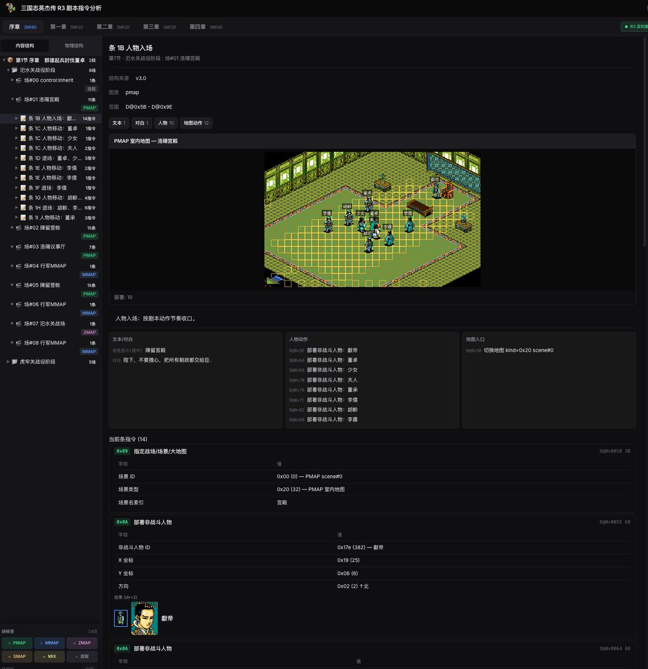Expand the 场#00 control:inherit arrow

13,80
